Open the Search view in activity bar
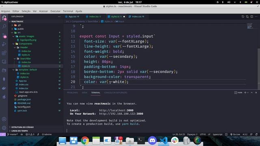 click(x=4, y=26)
